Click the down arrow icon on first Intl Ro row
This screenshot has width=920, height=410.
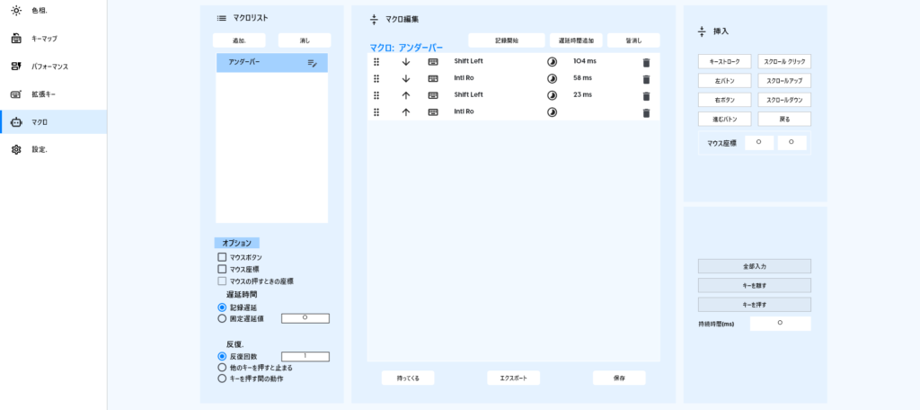coord(405,78)
